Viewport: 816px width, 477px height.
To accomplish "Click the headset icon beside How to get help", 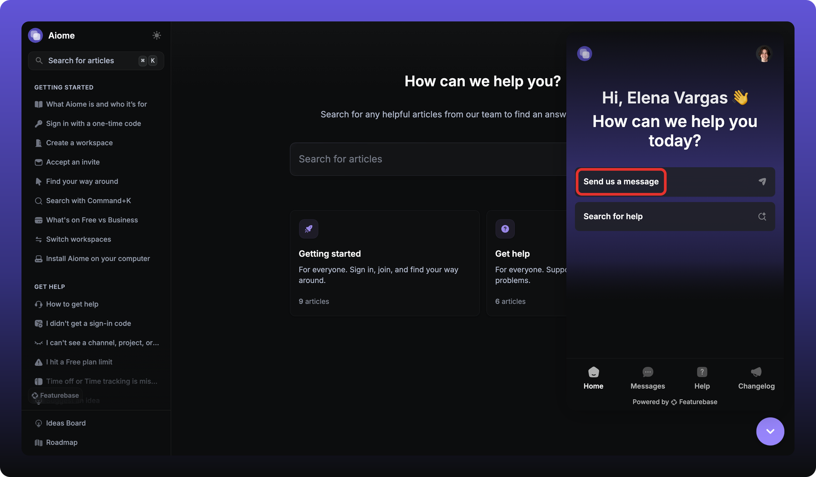I will click(x=39, y=304).
